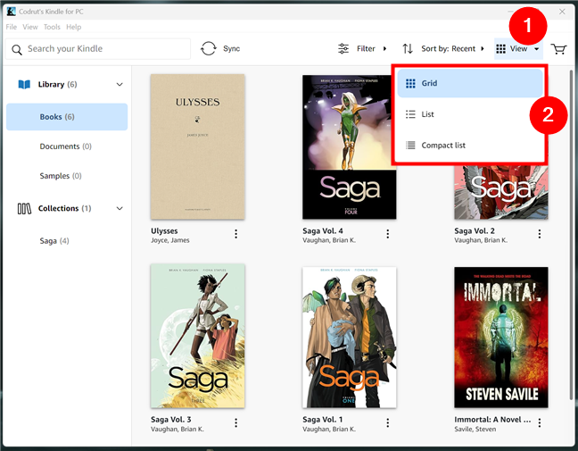Click the search magnifier icon
This screenshot has width=578, height=451.
coord(17,49)
